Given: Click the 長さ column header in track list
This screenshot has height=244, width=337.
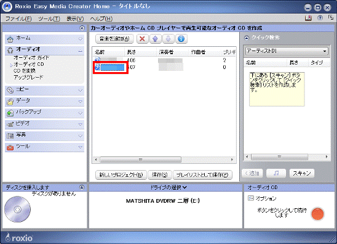Looking at the screenshot, I should click(x=140, y=52).
